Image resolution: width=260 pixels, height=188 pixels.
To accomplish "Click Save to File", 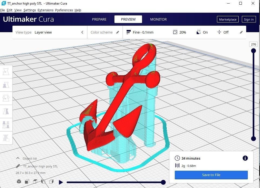I will 211,175.
